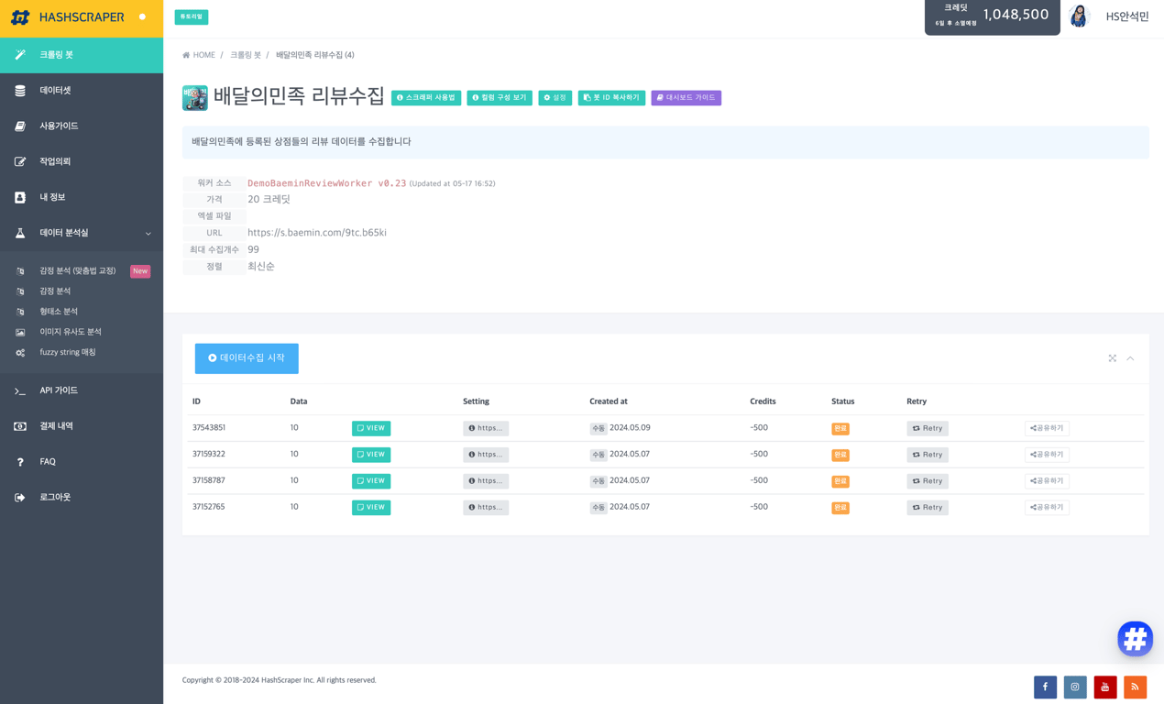Click the bot thumbnail next to title
Viewport: 1164px width, 704px height.
click(x=195, y=98)
